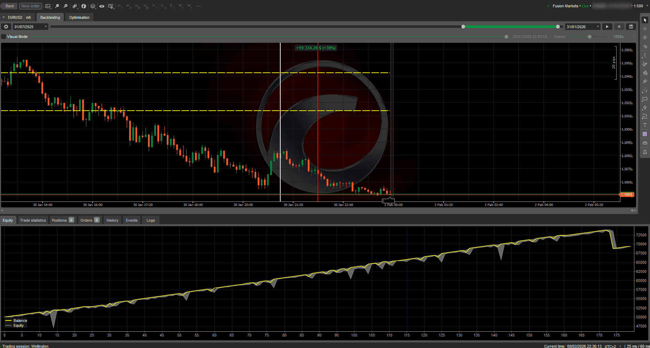Open the Trade statistics tab
The height and width of the screenshot is (348, 650).
pyautogui.click(x=33, y=220)
